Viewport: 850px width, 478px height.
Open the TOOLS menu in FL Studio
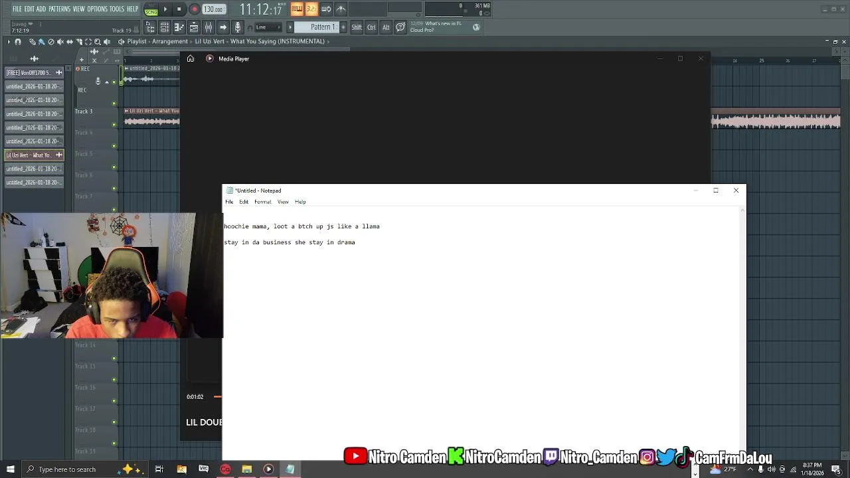pos(117,9)
